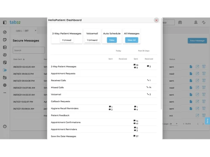Viewport: 210px width, 157px height.
Task: Click the Past 30 Days column header
Action: [x=144, y=51]
